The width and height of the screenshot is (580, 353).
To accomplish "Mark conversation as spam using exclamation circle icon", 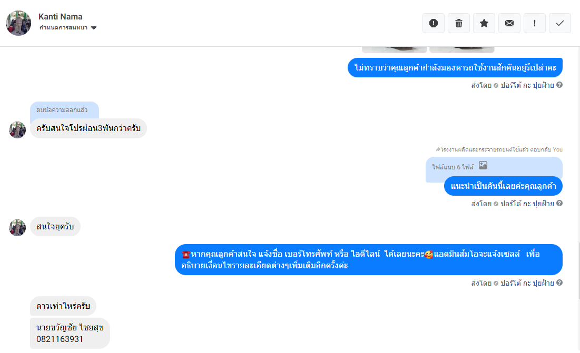I will pyautogui.click(x=434, y=23).
